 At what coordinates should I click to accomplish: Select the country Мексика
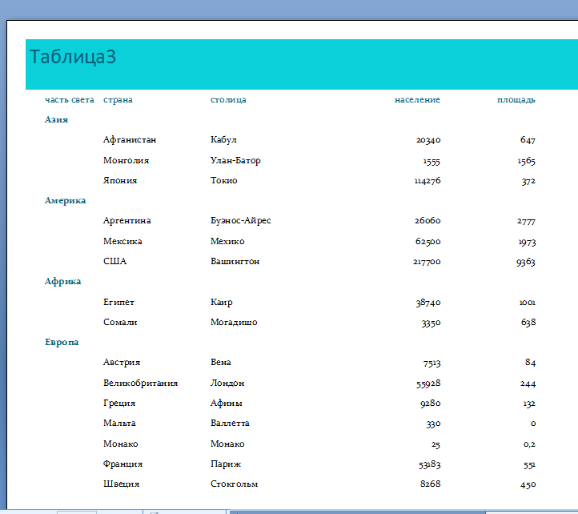[x=122, y=241]
